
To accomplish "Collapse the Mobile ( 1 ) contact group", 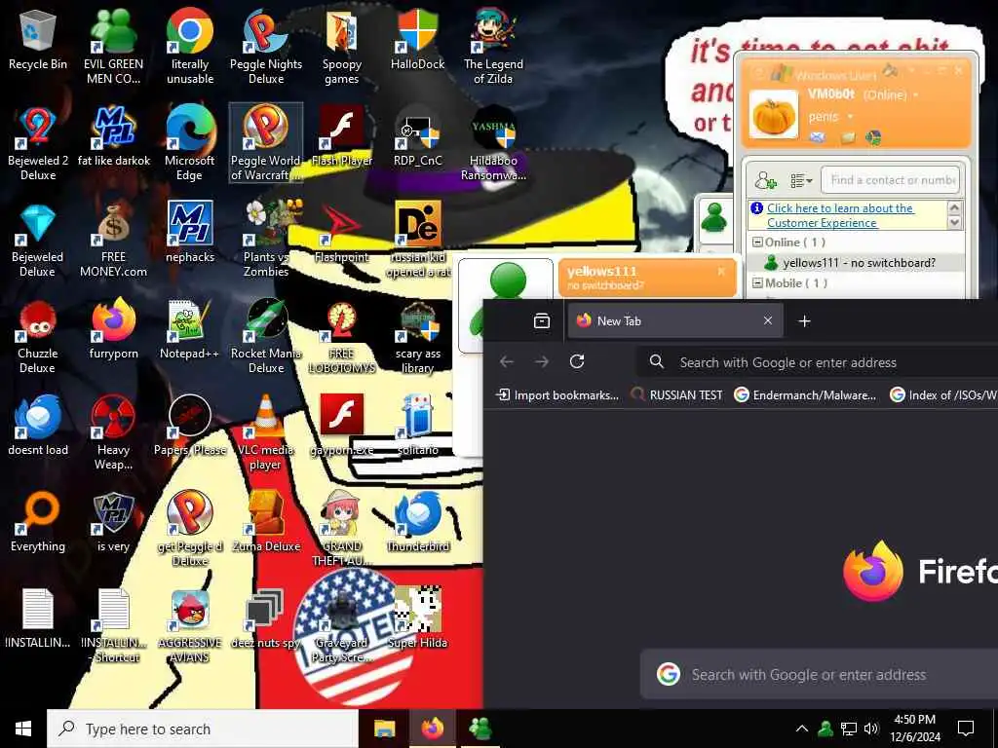I will coord(757,283).
